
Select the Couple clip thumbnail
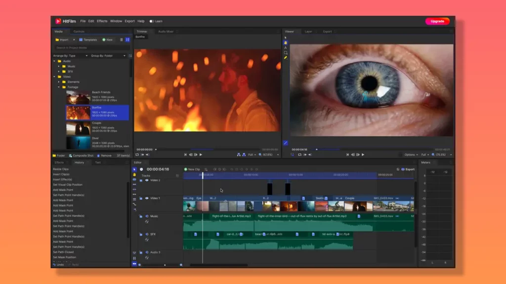78,128
